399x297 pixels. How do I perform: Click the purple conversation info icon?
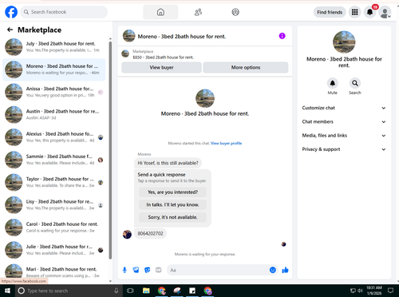tap(282, 36)
